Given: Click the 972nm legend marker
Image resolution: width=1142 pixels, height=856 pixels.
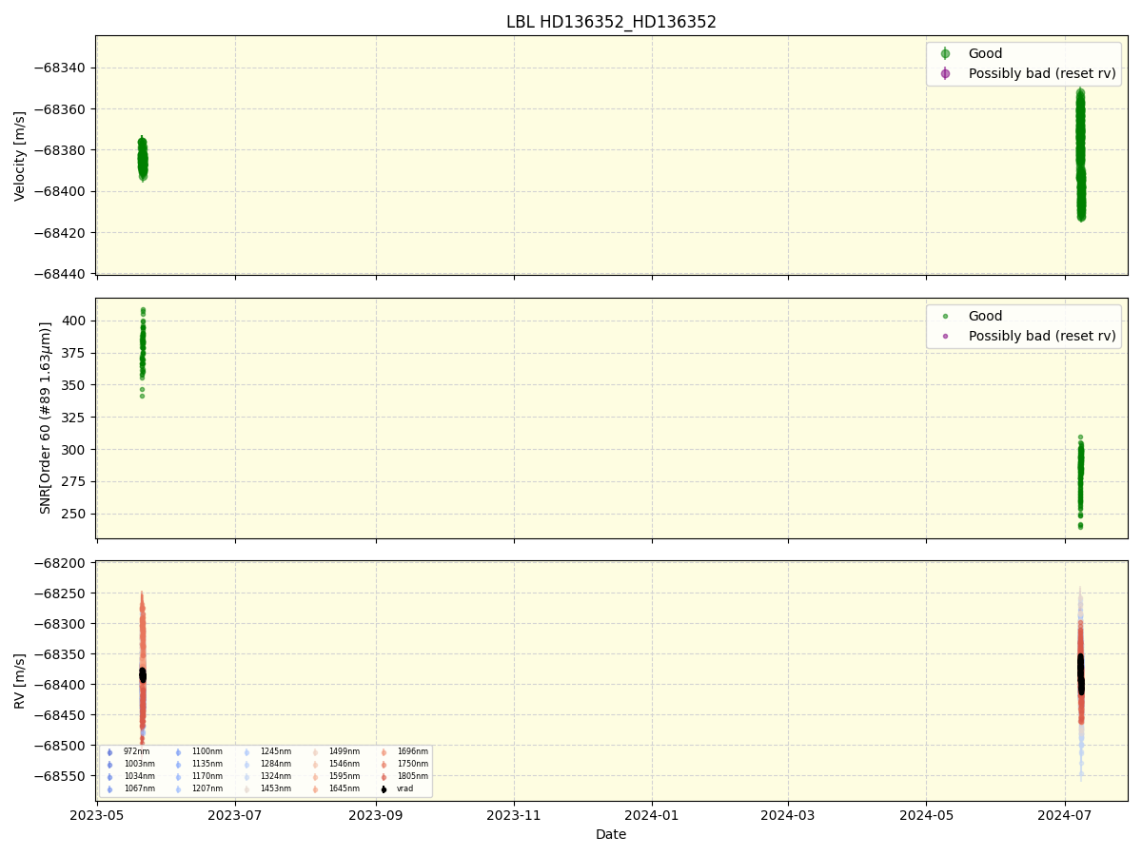Looking at the screenshot, I should pyautogui.click(x=109, y=752).
